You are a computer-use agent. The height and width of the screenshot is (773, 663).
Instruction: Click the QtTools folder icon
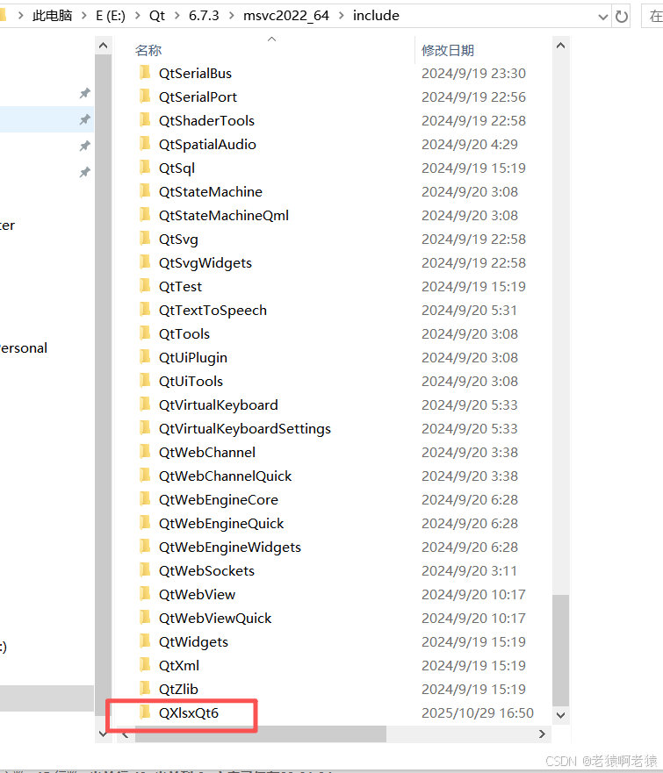pyautogui.click(x=145, y=333)
